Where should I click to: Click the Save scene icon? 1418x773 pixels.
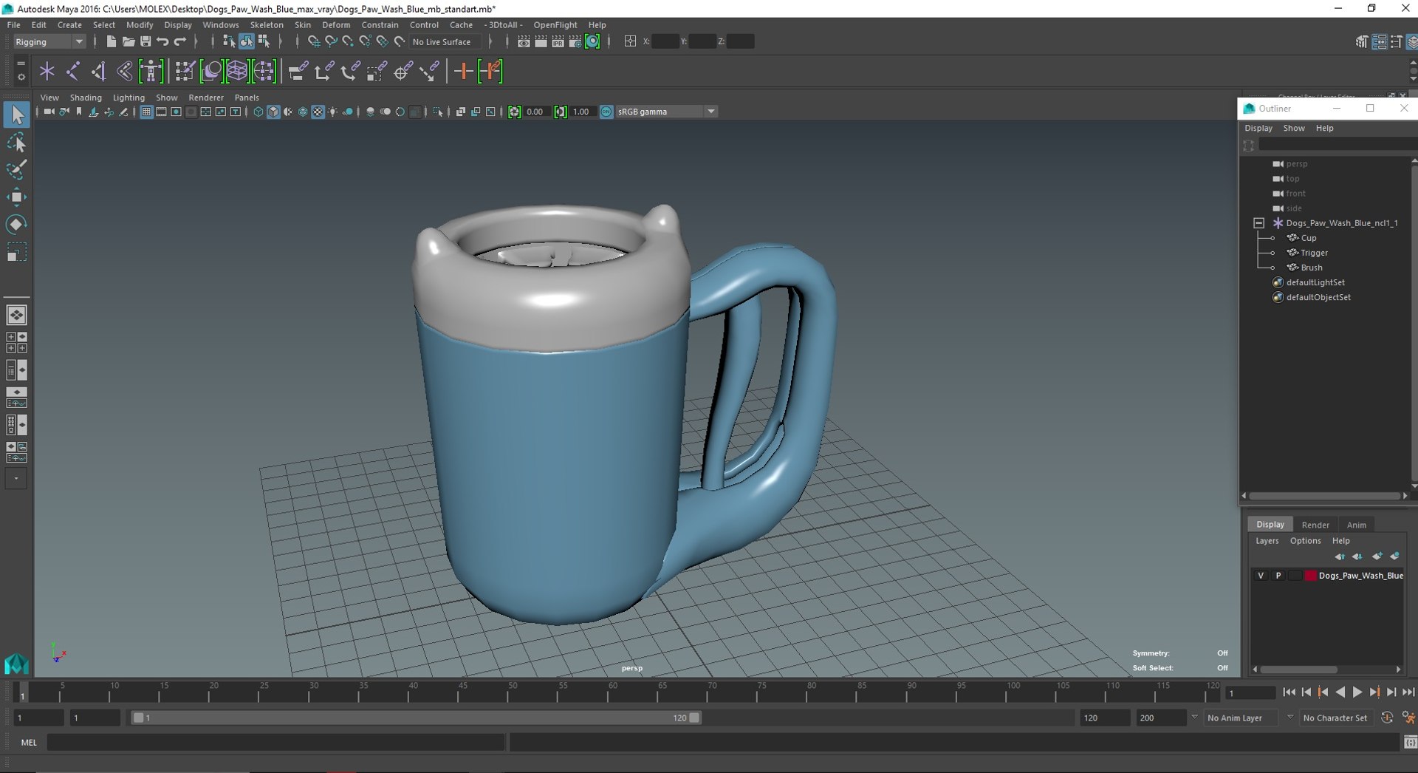coord(145,42)
